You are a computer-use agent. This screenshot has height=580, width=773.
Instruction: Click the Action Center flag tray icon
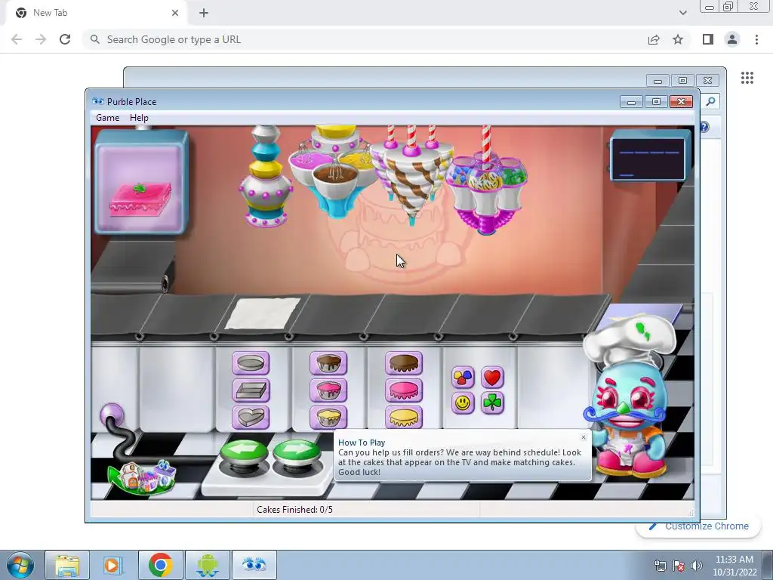tap(679, 566)
